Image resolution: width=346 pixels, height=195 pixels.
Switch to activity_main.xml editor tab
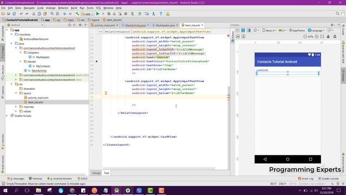[104, 25]
